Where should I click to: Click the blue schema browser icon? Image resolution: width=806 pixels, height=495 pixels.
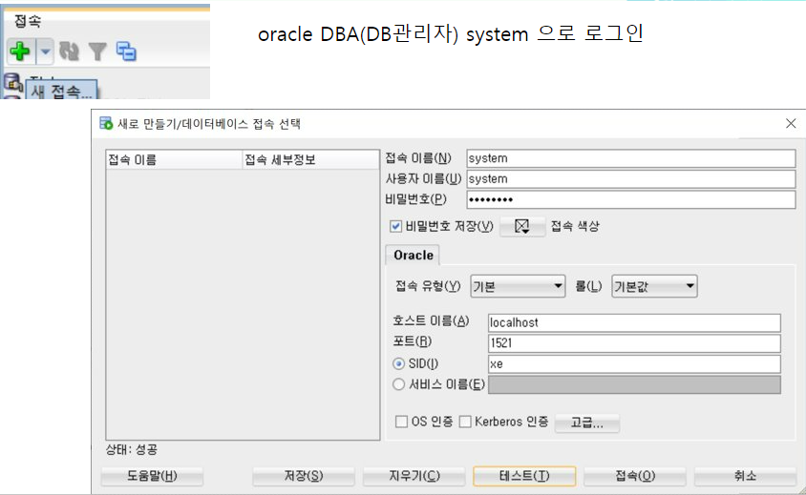[x=126, y=52]
